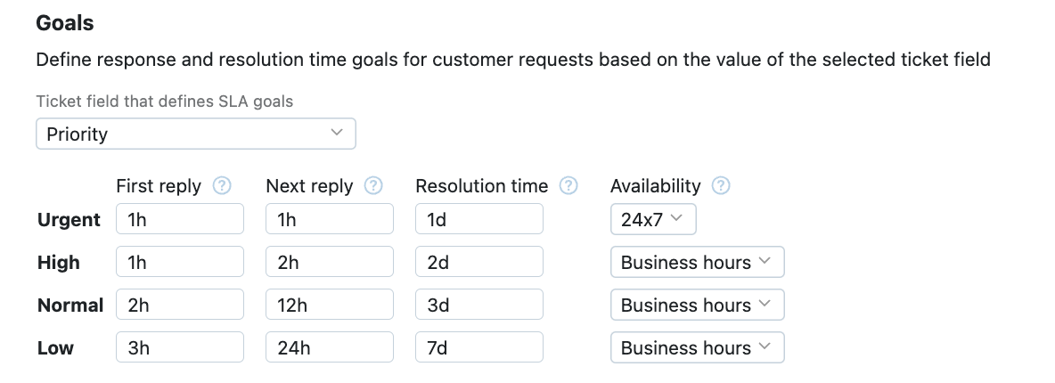Select the High Next reply 2h field
1055x383 pixels.
330,263
